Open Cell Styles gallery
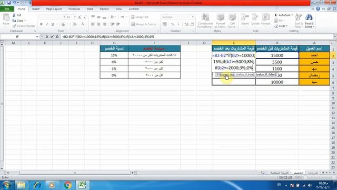Image resolution: width=337 pixels, height=190 pixels. click(232, 21)
